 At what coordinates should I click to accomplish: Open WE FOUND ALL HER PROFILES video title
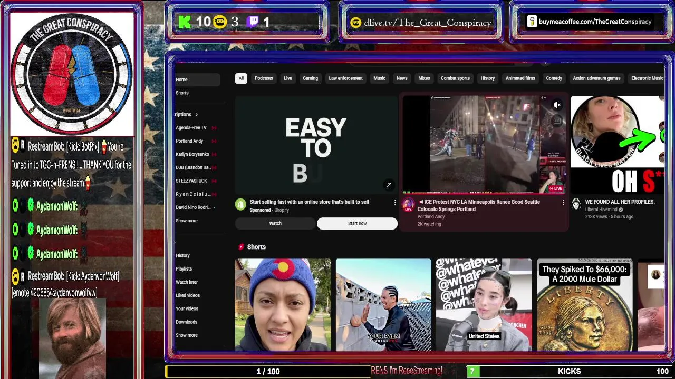click(x=620, y=202)
